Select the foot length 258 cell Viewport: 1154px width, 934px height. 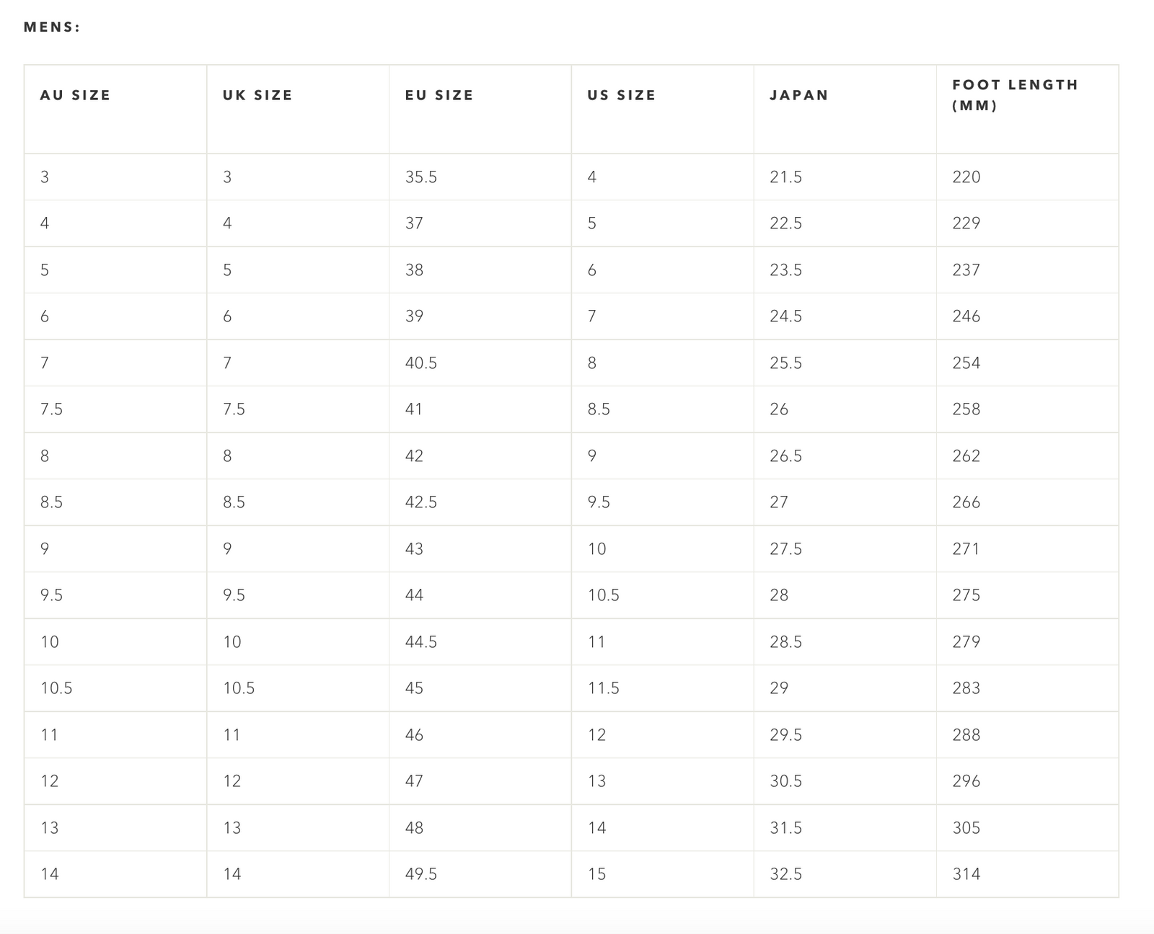[966, 409]
